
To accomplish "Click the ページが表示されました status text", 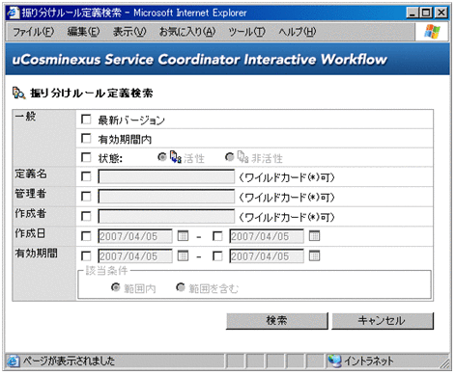I will (x=69, y=362).
